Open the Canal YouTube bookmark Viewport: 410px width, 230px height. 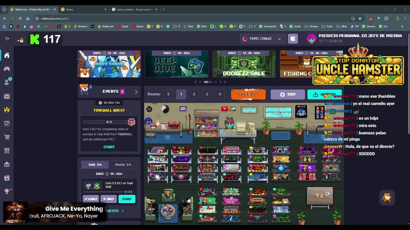(x=122, y=26)
